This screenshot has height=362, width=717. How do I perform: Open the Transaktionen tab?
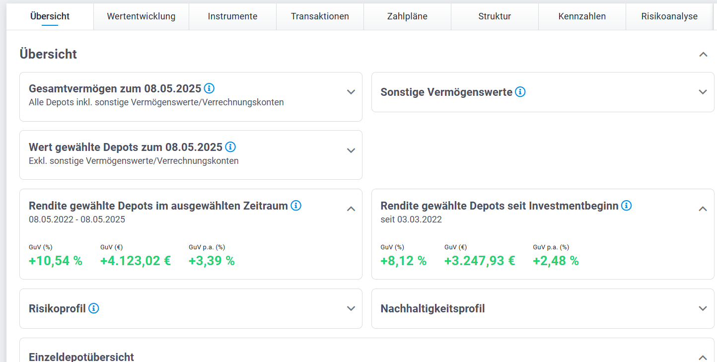click(x=320, y=16)
